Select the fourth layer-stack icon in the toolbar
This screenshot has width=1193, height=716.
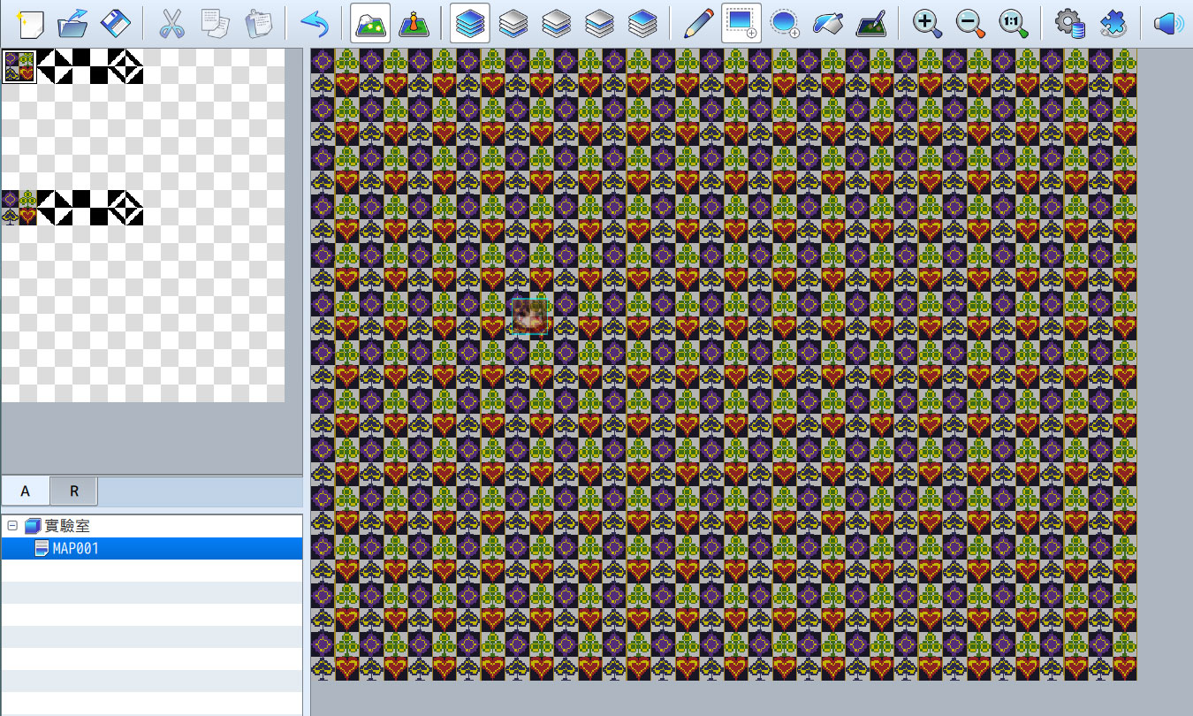pyautogui.click(x=600, y=24)
